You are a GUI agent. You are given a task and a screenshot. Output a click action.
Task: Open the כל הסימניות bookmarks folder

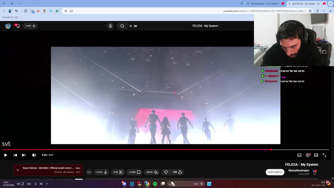tap(10, 17)
